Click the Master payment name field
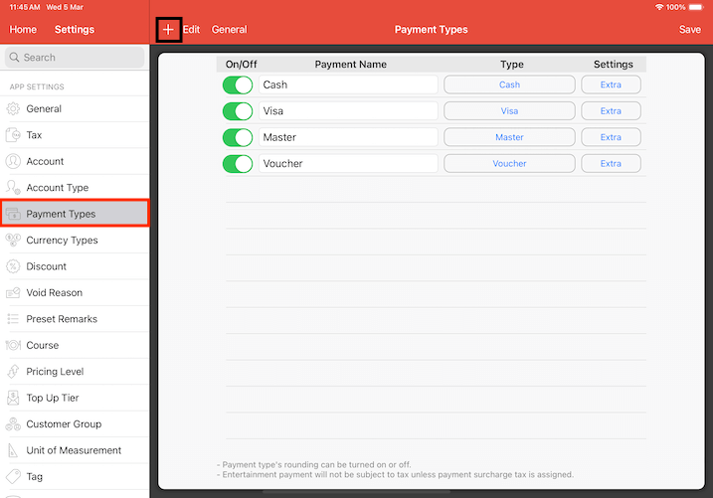 (348, 137)
